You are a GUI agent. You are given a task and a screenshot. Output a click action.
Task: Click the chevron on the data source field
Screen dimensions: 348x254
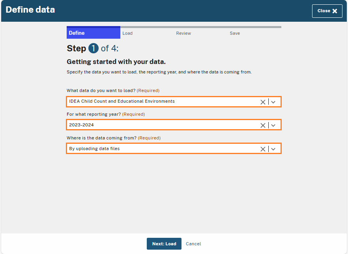coord(273,149)
